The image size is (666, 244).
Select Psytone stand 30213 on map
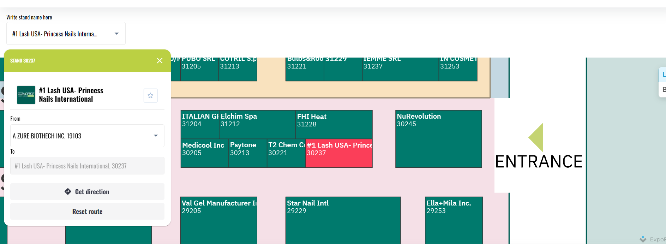tap(247, 154)
